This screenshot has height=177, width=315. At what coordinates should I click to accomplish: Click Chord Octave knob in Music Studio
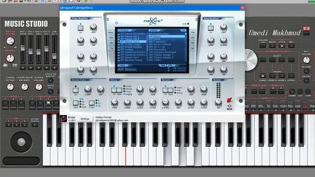10,87
